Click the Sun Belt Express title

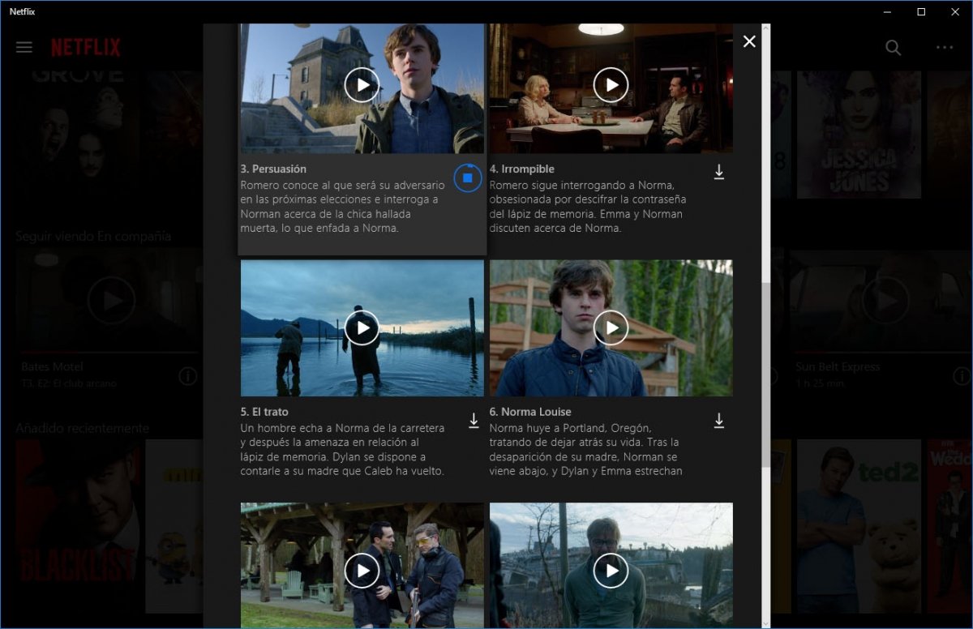837,366
